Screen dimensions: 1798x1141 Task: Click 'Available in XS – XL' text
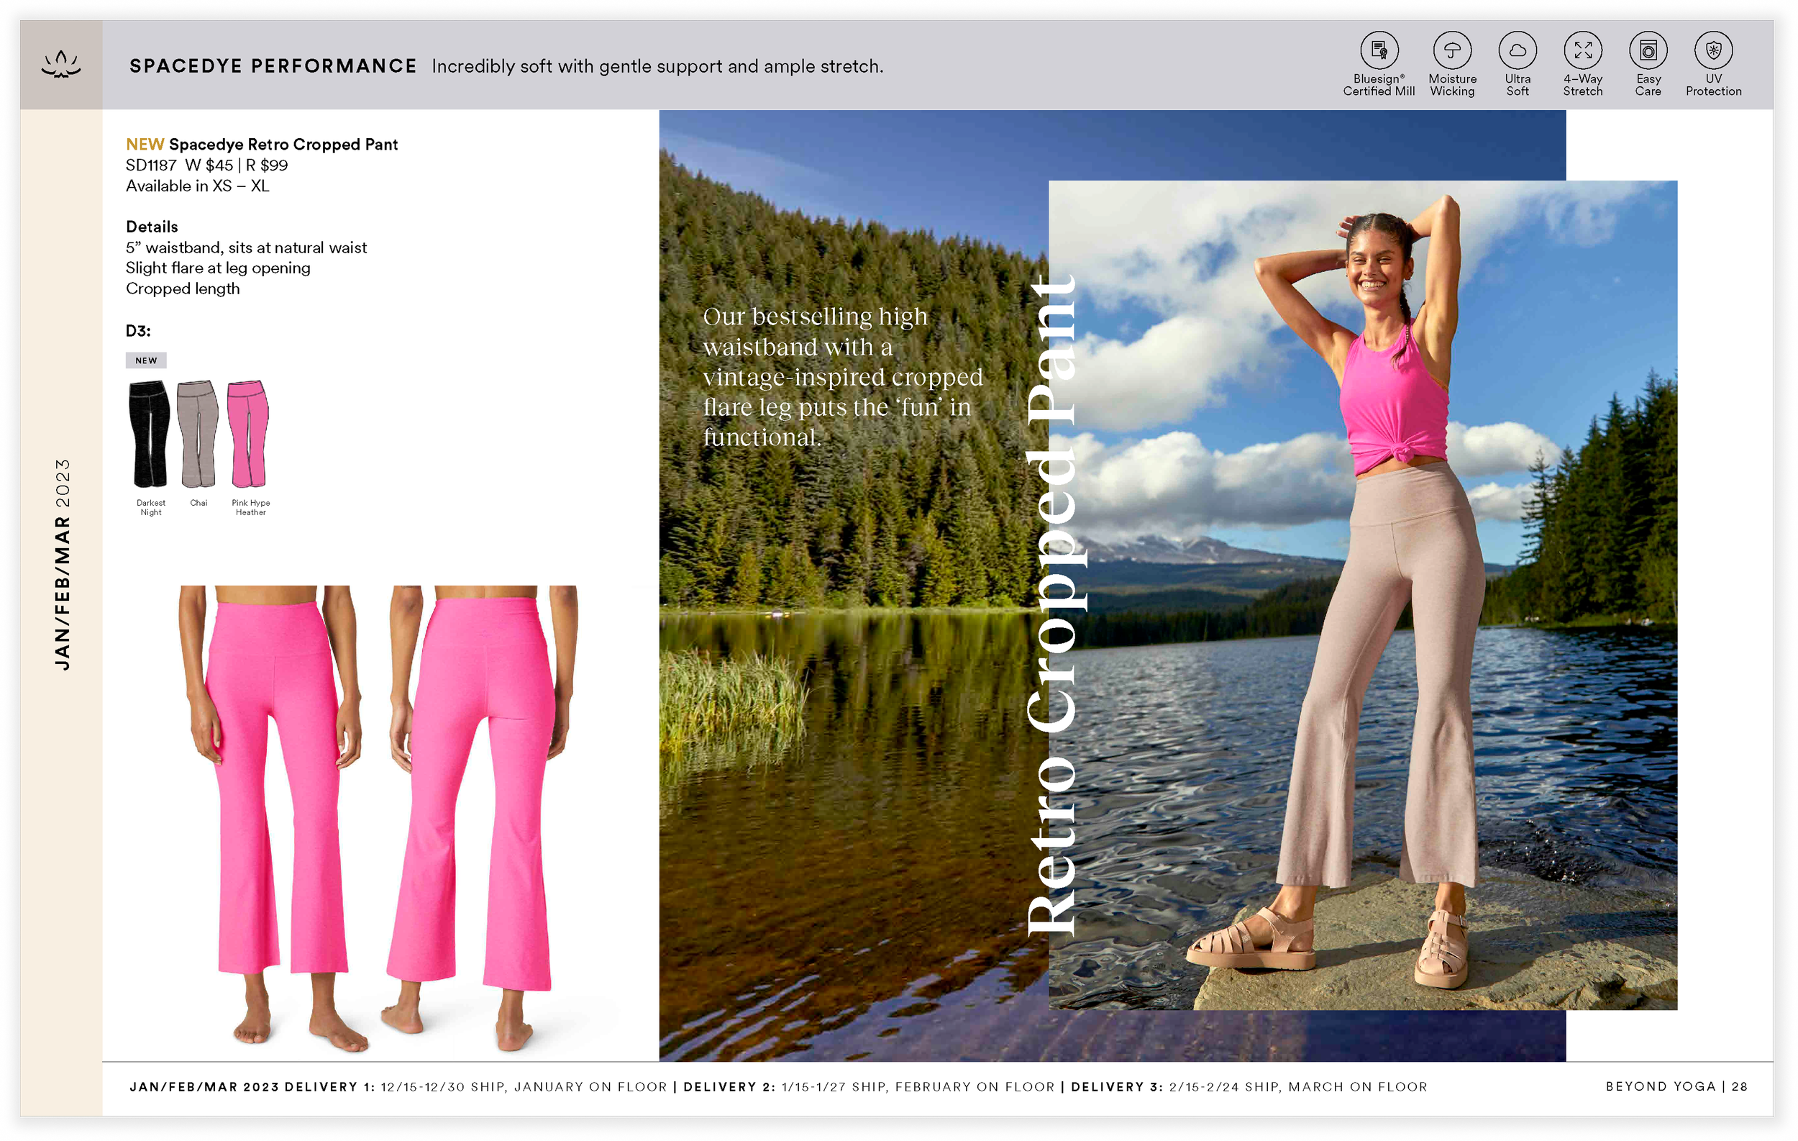coord(197,186)
